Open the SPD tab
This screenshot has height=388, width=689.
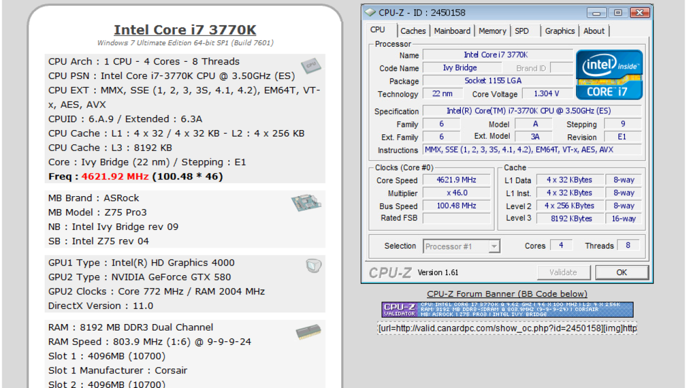click(x=522, y=31)
